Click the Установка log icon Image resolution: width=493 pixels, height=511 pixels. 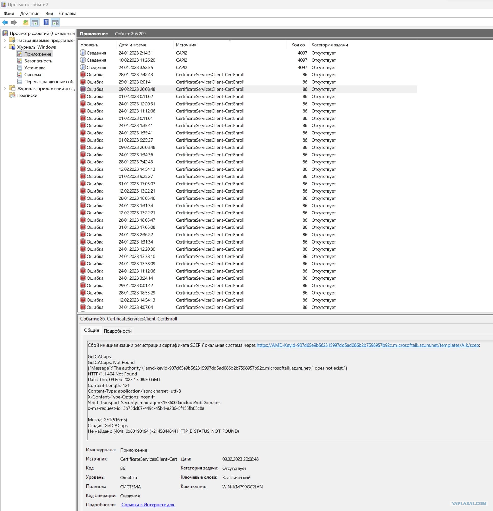click(x=20, y=68)
